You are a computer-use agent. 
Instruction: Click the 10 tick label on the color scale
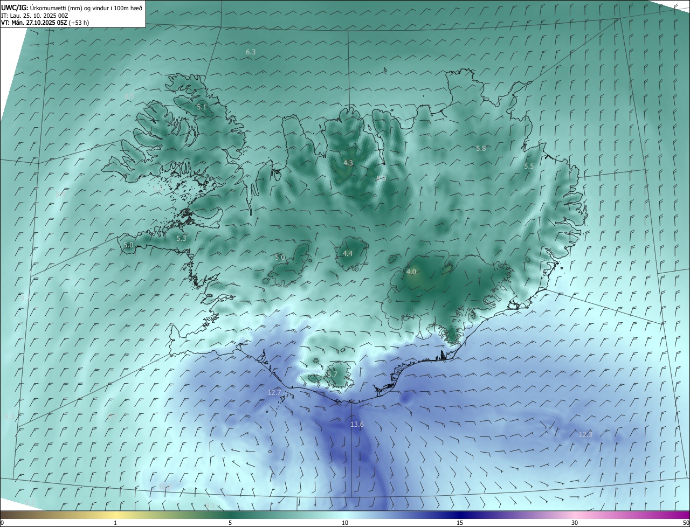pos(345,523)
